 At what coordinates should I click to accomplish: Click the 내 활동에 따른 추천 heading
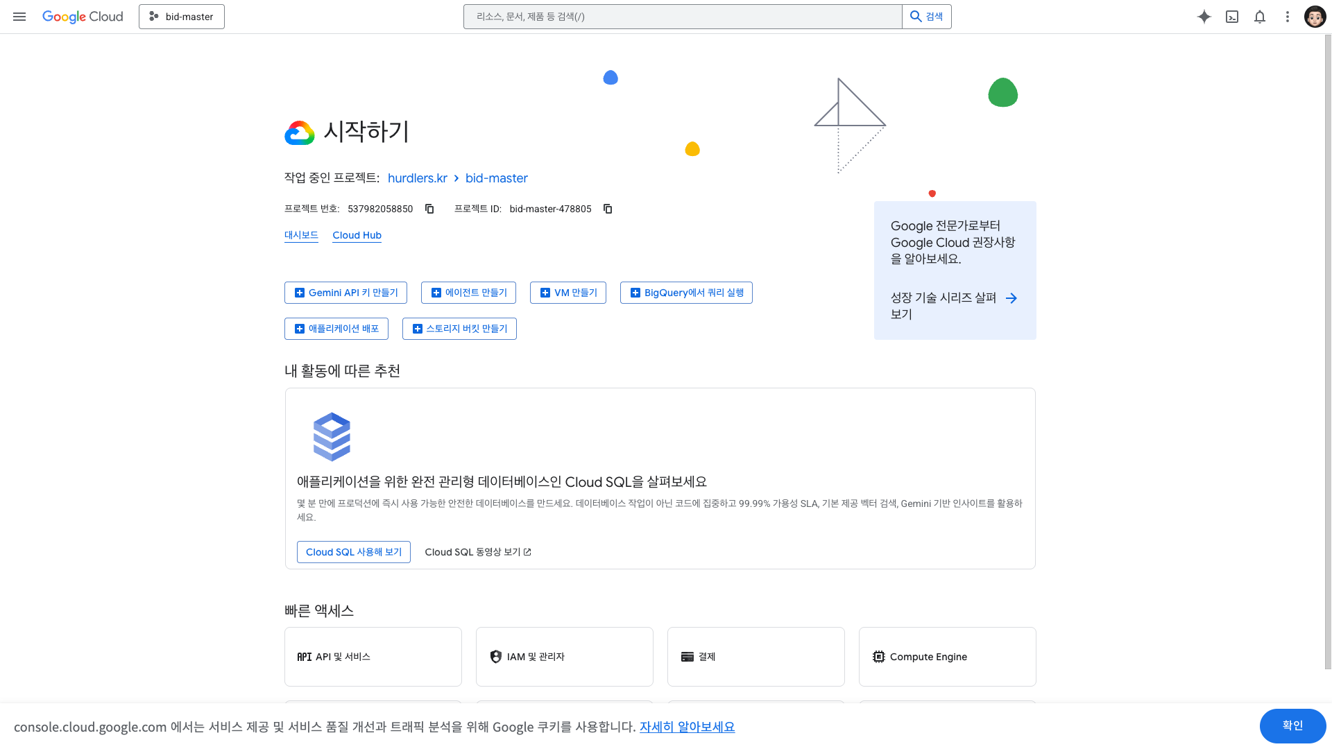pos(342,371)
